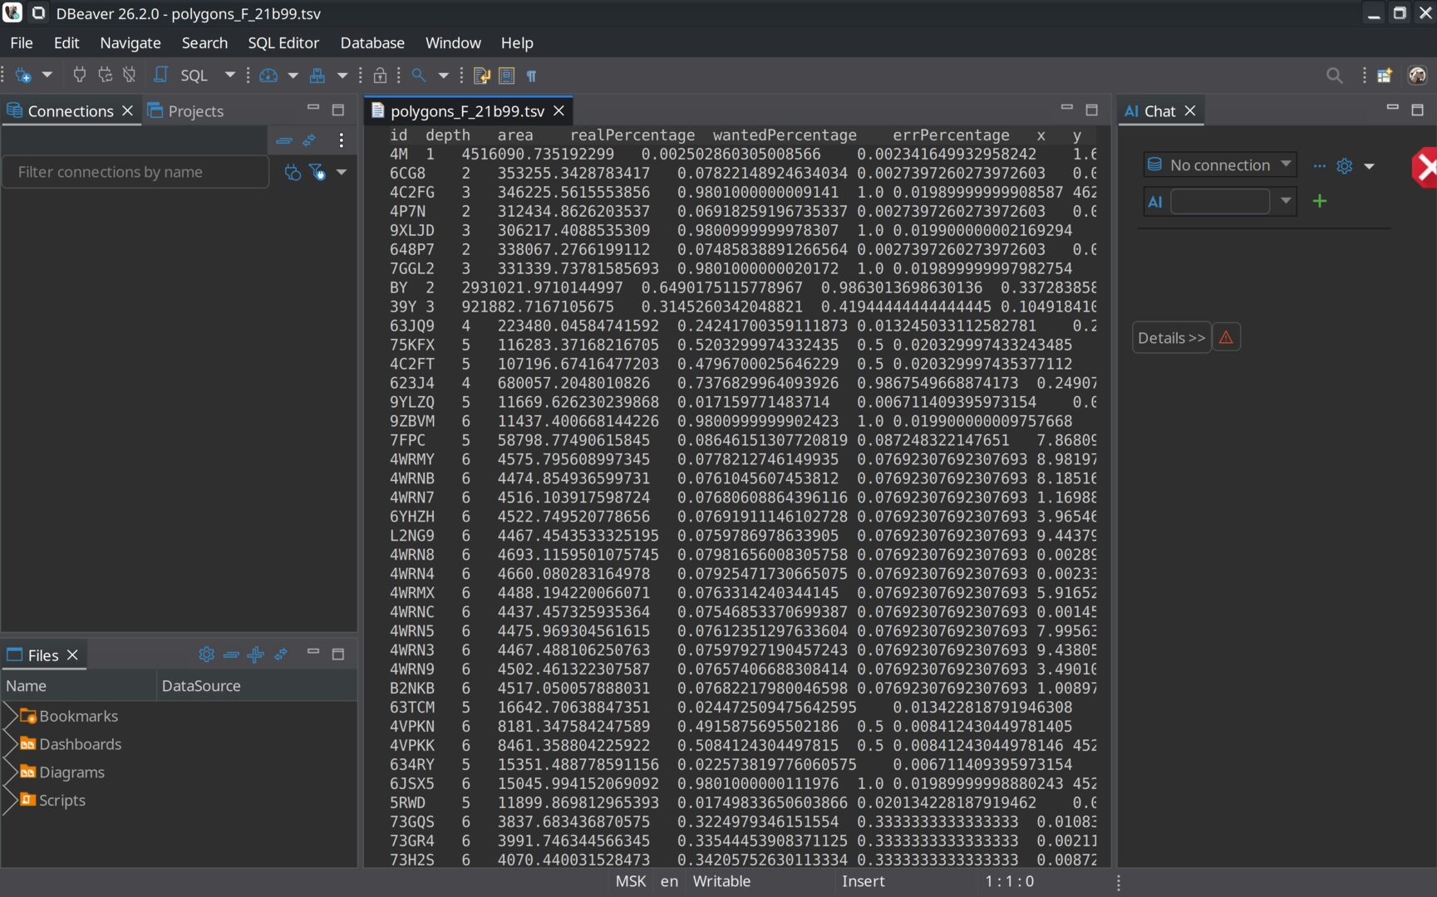Minimize the editor area panel
Screen dimensions: 1437x897
pos(1066,108)
